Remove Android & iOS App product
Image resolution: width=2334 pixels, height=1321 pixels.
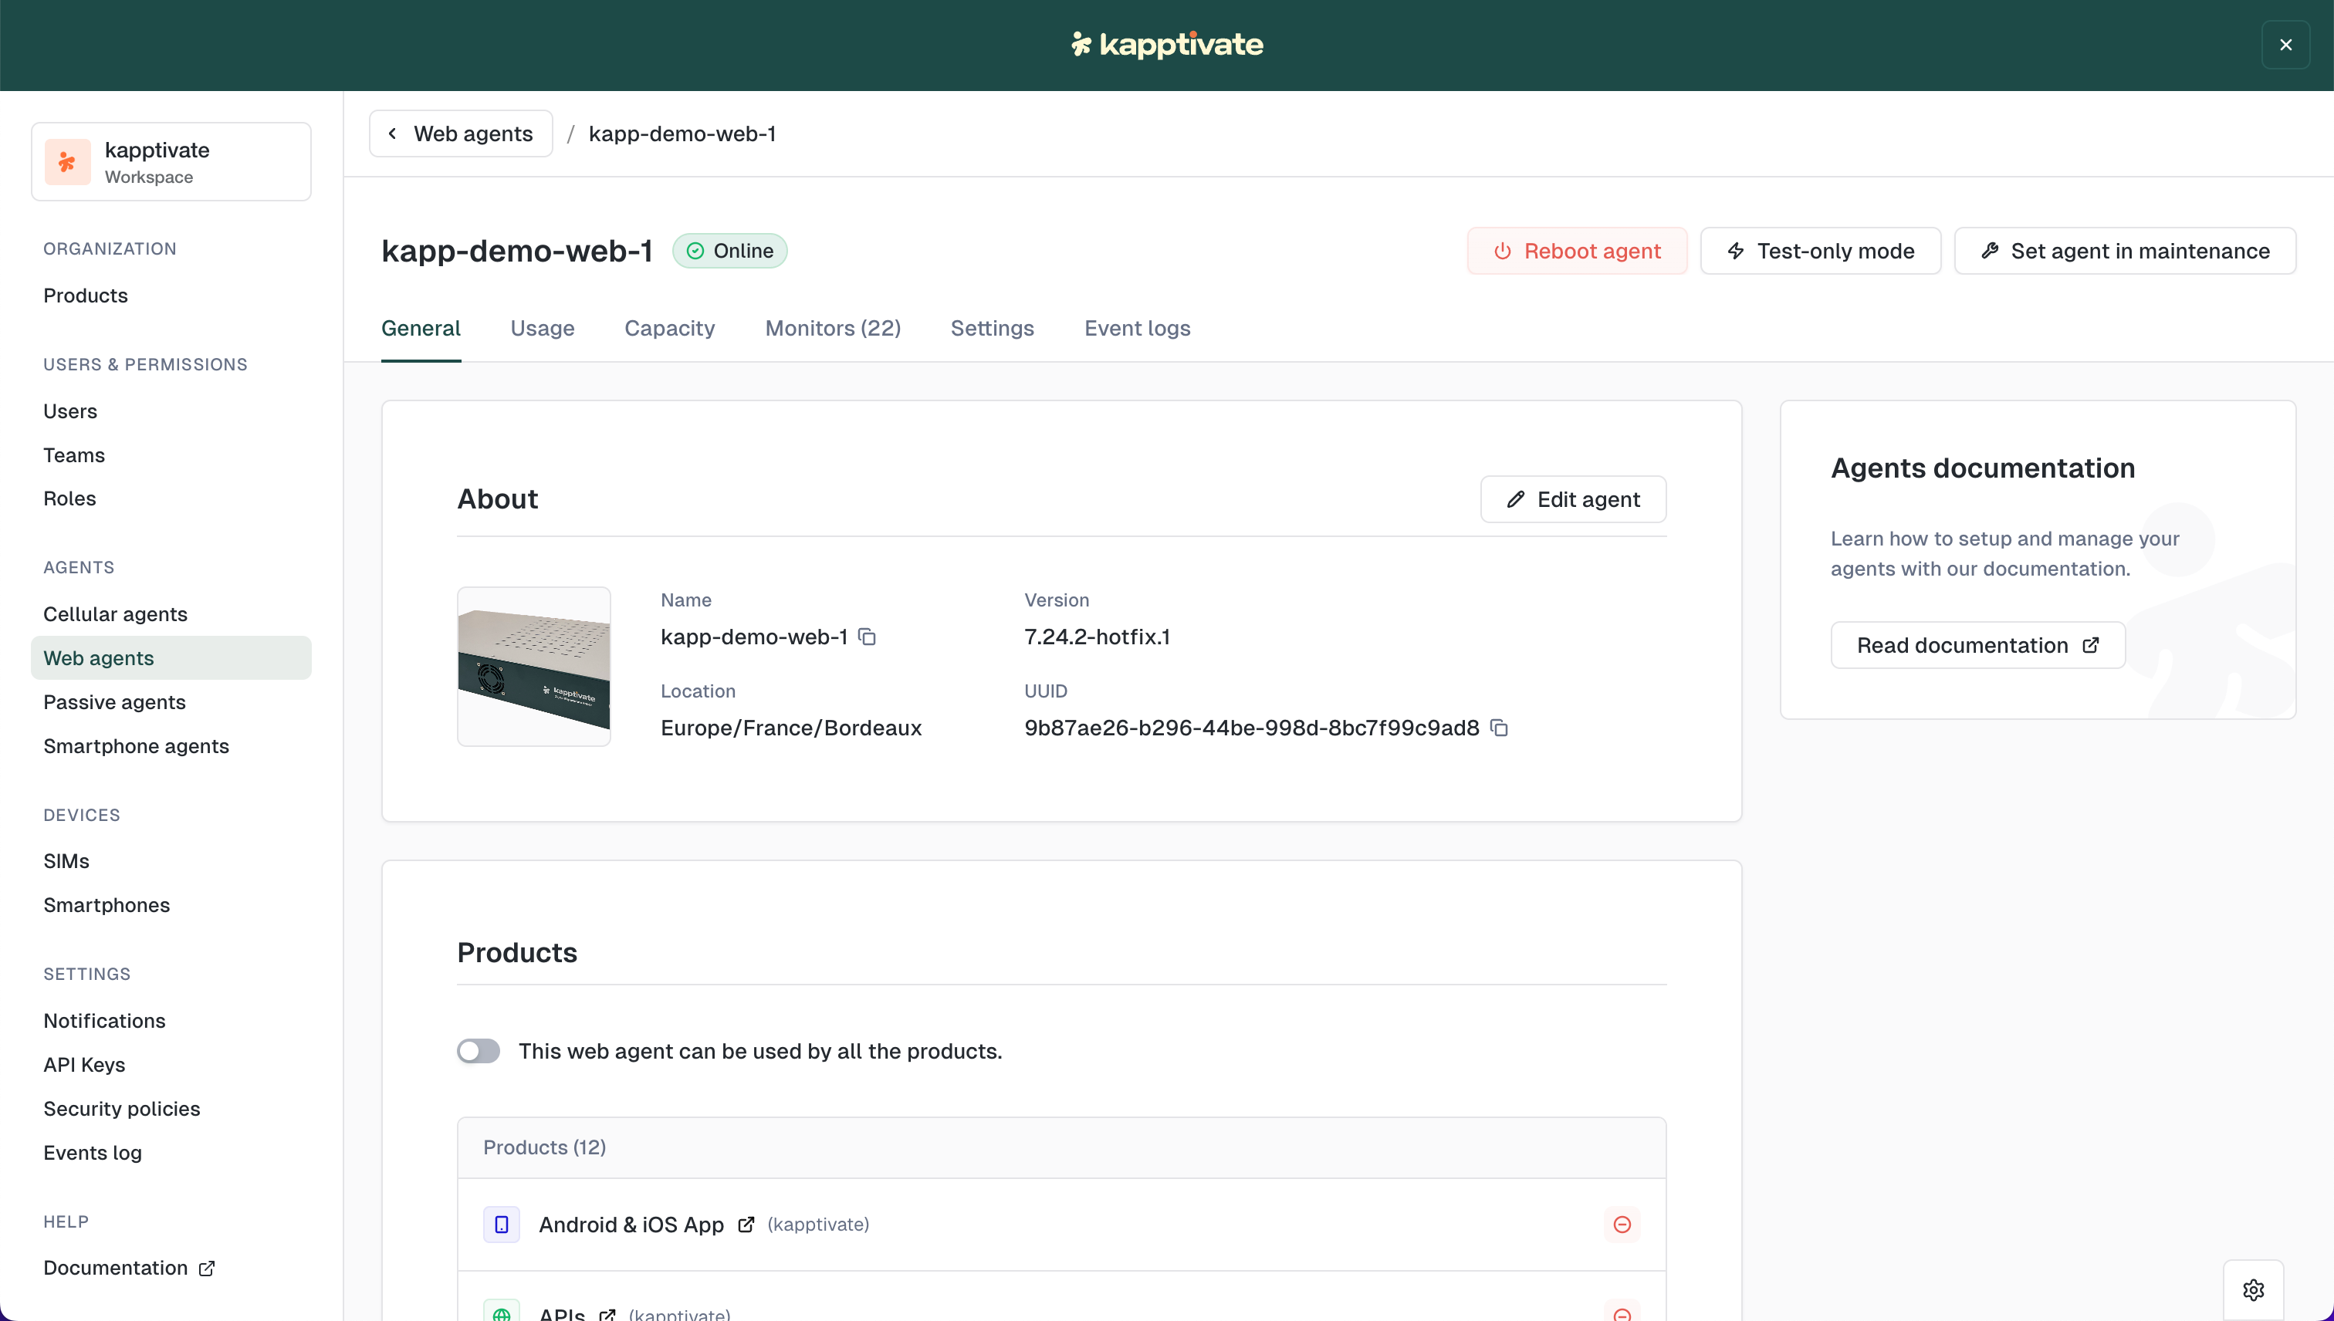tap(1622, 1224)
